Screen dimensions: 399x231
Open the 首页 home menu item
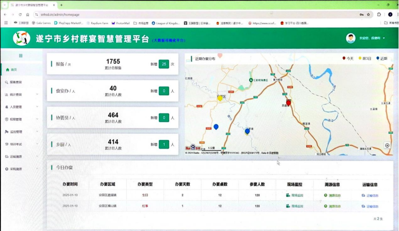[x=13, y=70]
